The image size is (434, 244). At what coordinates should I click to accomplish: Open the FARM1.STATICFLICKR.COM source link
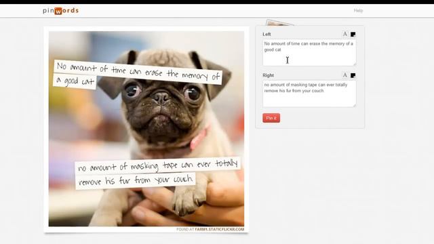(x=220, y=229)
